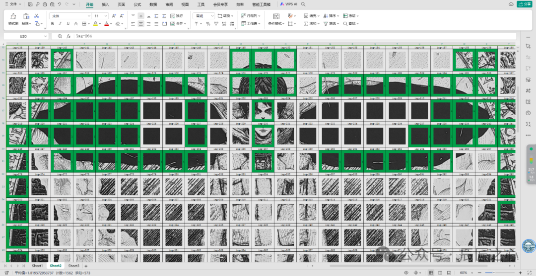The width and height of the screenshot is (536, 276).
Task: Switch to Sheet3 tab
Action: pos(73,266)
